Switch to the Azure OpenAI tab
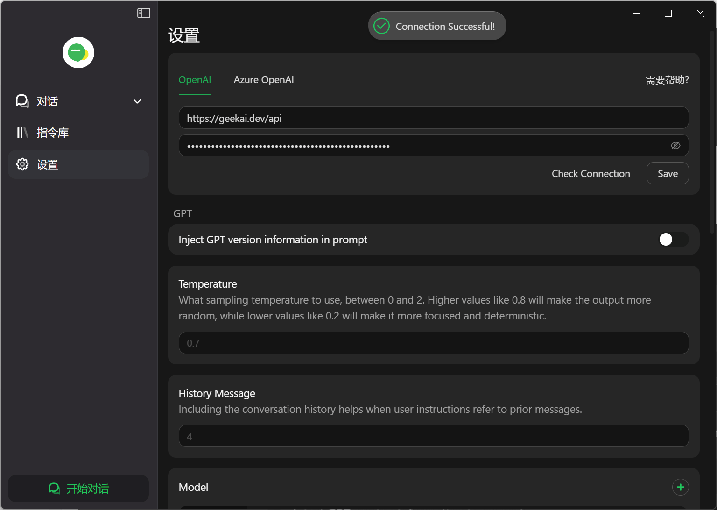 pos(264,80)
